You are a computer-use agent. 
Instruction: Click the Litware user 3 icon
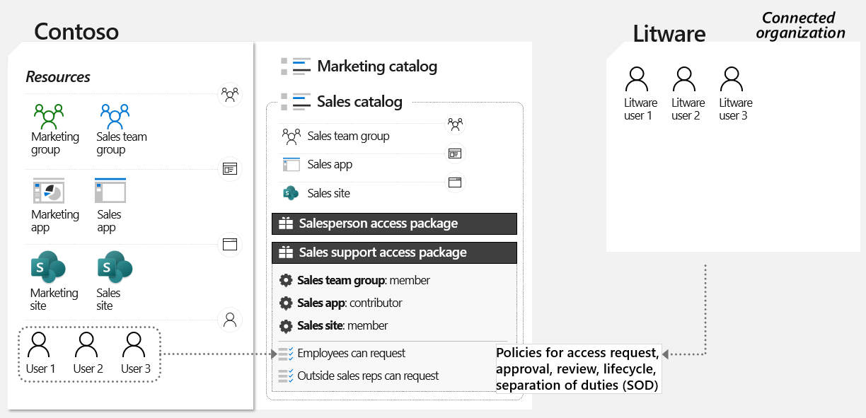point(733,79)
